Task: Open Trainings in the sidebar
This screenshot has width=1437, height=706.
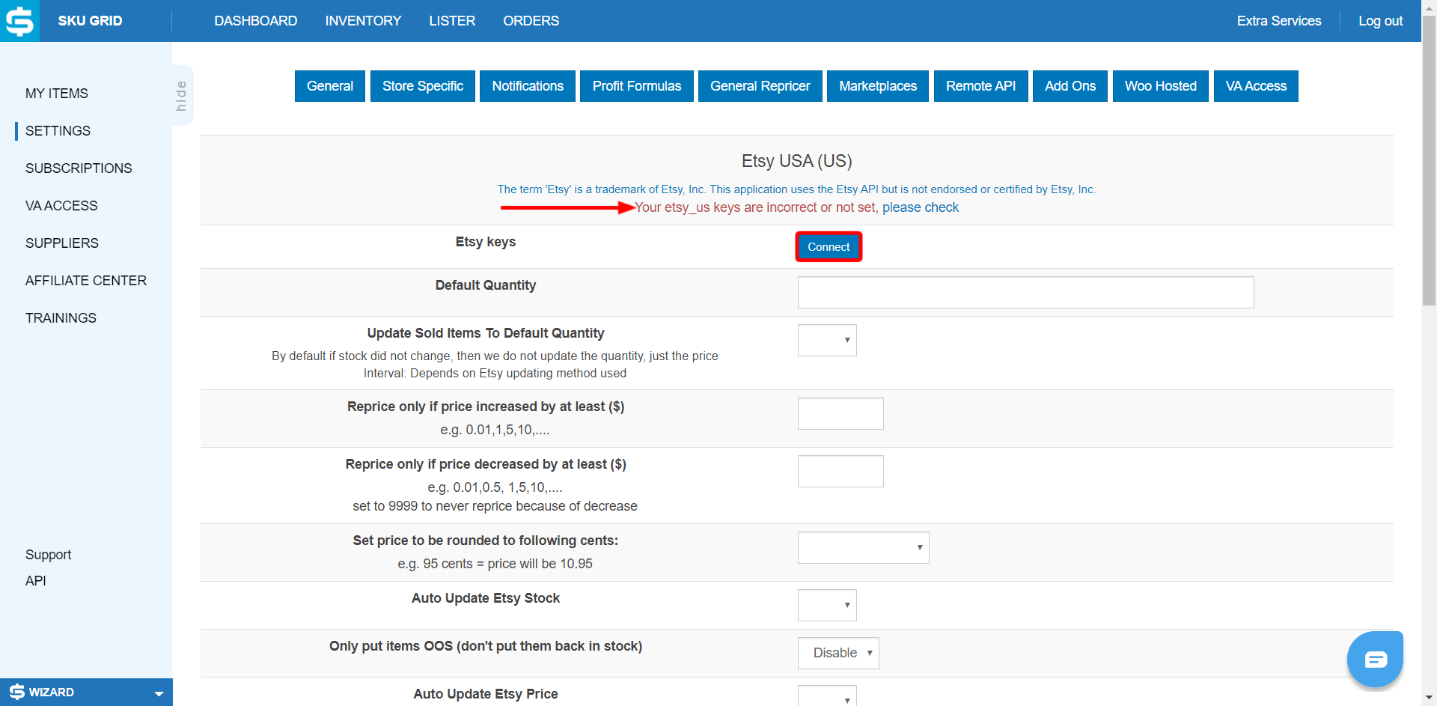Action: (x=61, y=318)
